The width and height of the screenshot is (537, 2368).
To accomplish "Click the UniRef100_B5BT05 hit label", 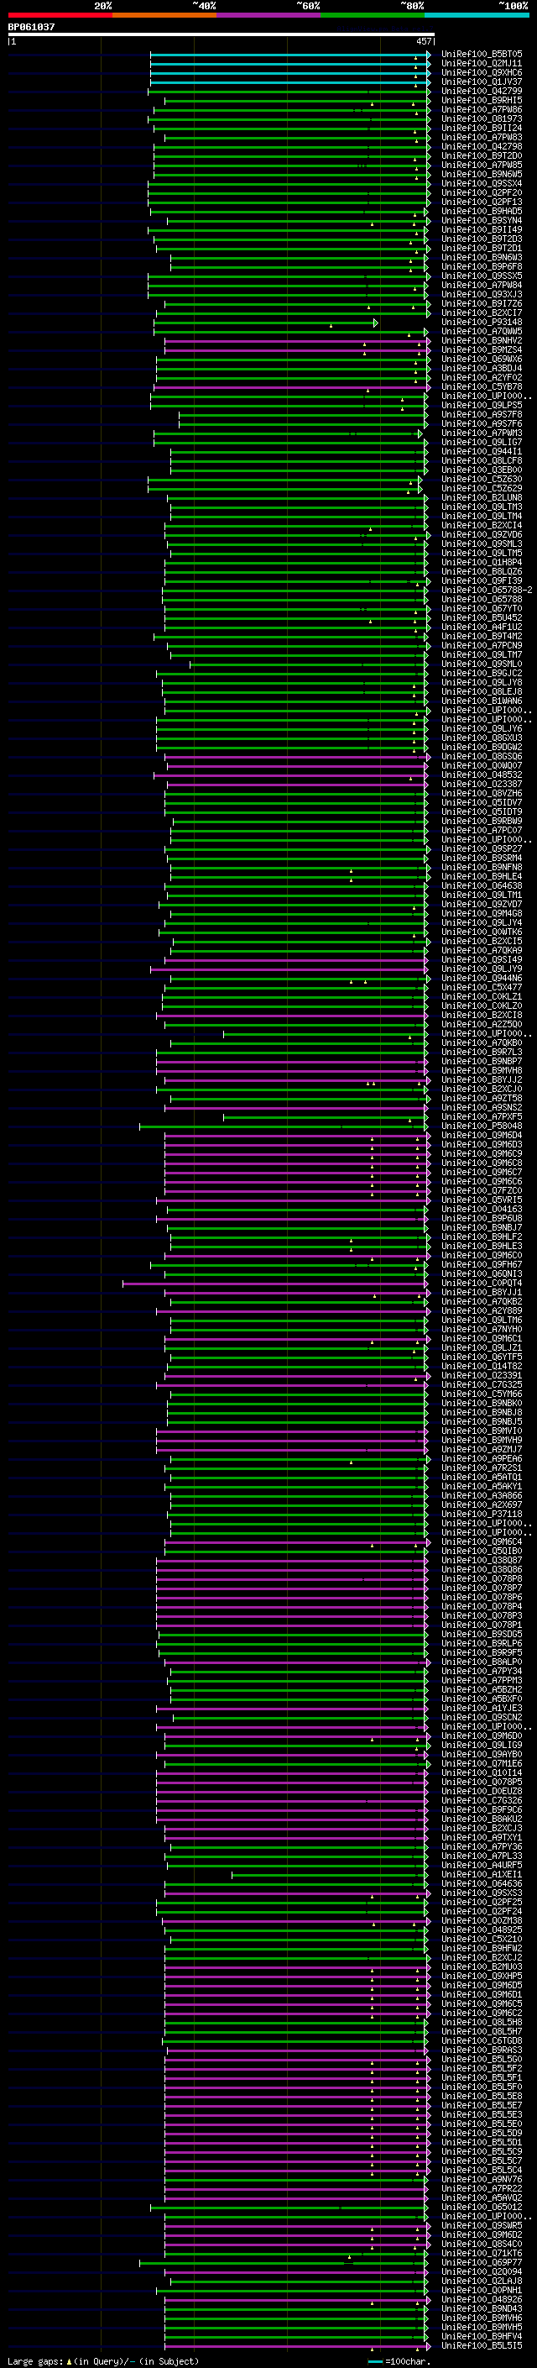I will [x=482, y=55].
